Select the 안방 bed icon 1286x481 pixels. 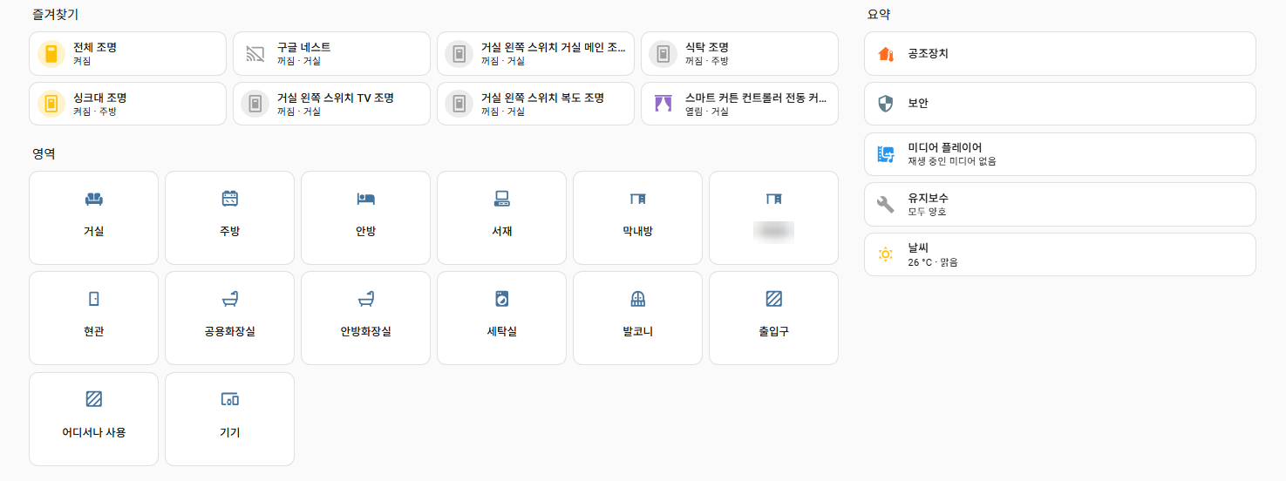(x=366, y=199)
